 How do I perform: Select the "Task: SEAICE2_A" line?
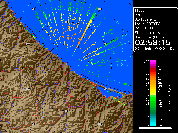pos(149,24)
